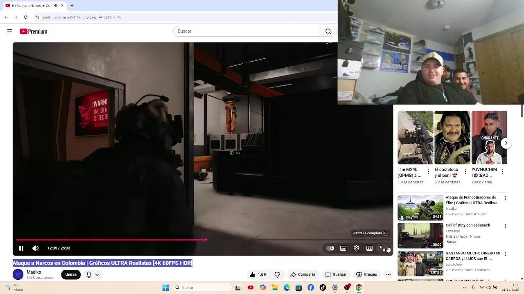This screenshot has height=294, width=524.
Task: Open the YOVNGCHIMI IGNORANTE short thumbnail
Action: tap(489, 138)
